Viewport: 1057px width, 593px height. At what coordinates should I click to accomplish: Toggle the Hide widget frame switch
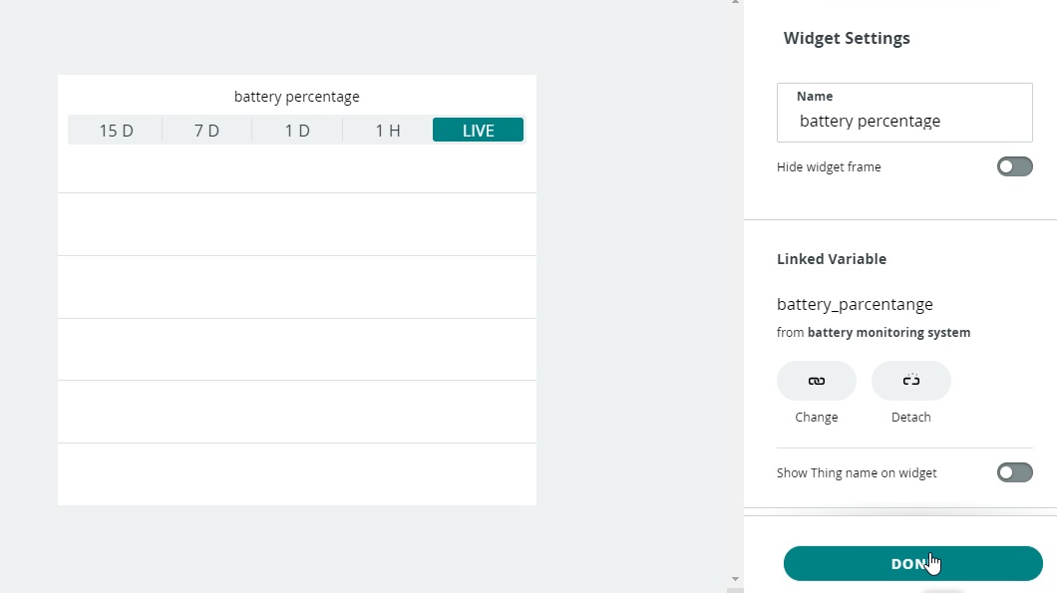1014,166
